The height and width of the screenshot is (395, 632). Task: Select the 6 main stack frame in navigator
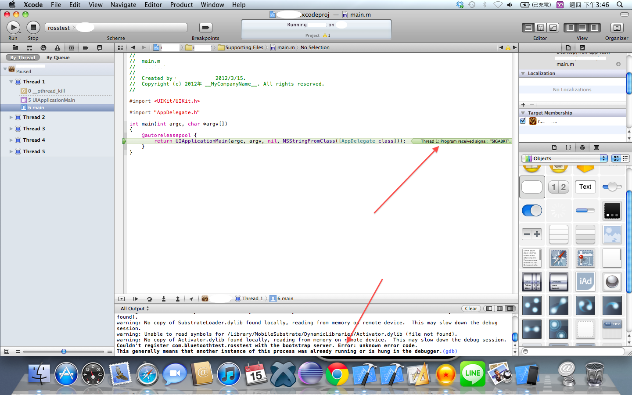click(x=57, y=108)
